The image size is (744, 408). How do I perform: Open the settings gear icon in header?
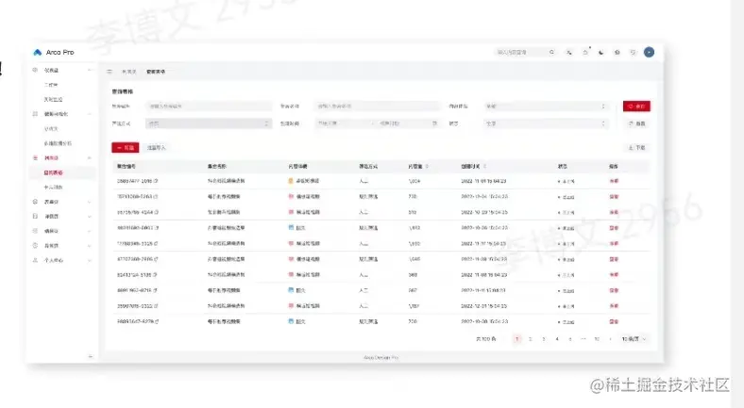coord(617,52)
